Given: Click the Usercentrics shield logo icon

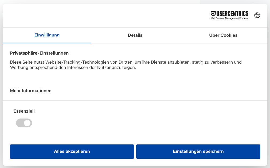Looking at the screenshot, I should click(213, 14).
